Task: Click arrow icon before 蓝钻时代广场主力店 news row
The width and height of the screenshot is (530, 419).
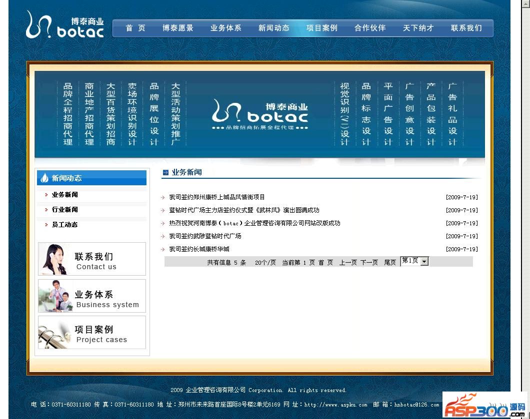Action: (x=162, y=210)
